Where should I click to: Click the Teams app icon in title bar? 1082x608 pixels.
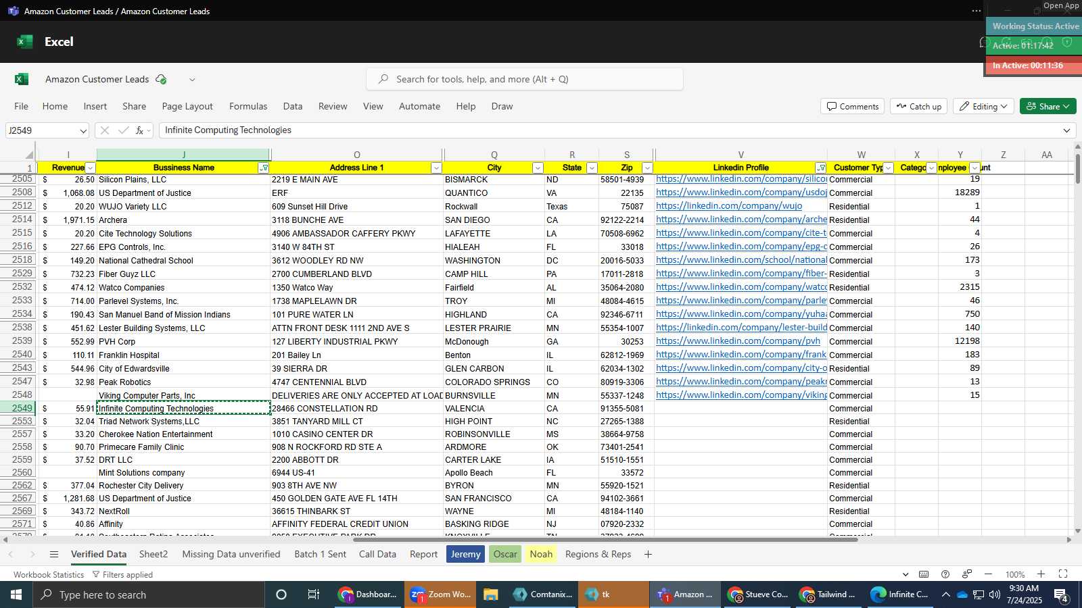pyautogui.click(x=13, y=11)
